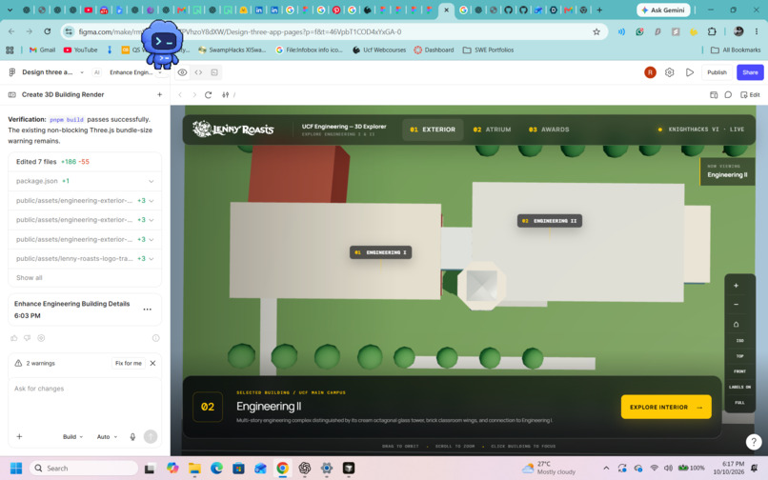Open the preview route settings sliders icon
768x480 pixels.
coord(225,94)
